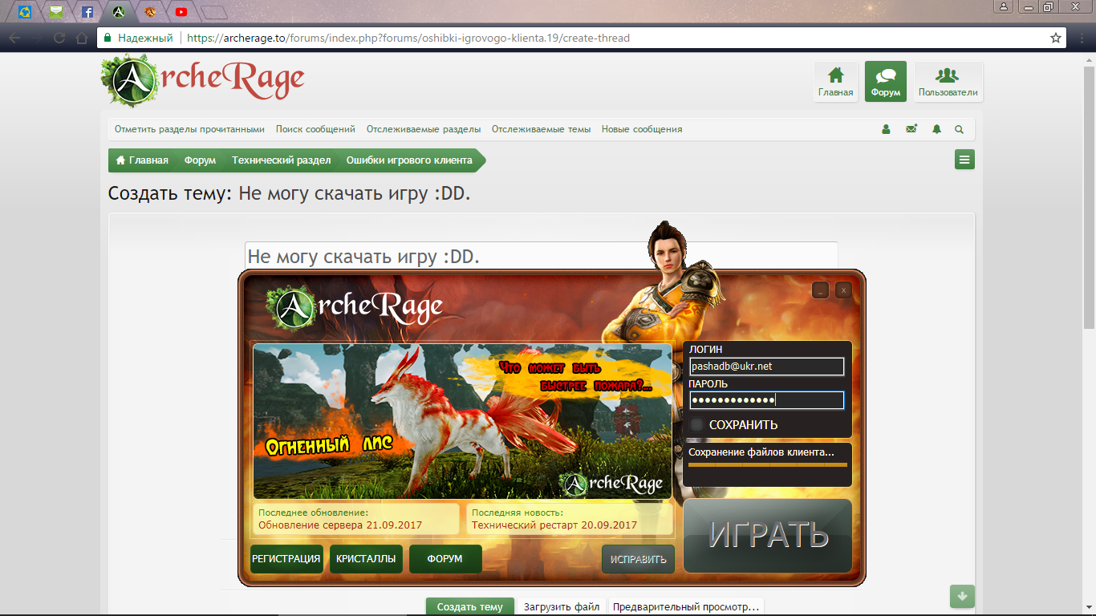Go to Ошибки игрового клиента breadcrumb

pos(409,160)
